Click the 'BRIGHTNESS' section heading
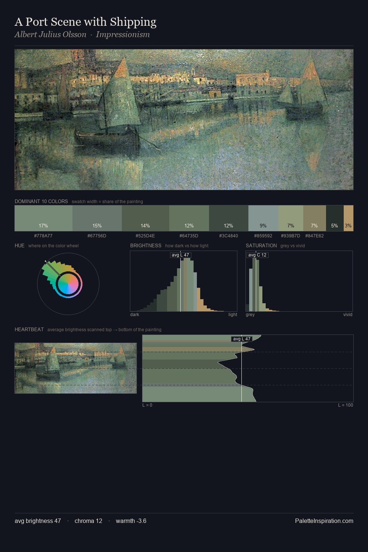Screen dimensions: 368x552 coord(146,245)
